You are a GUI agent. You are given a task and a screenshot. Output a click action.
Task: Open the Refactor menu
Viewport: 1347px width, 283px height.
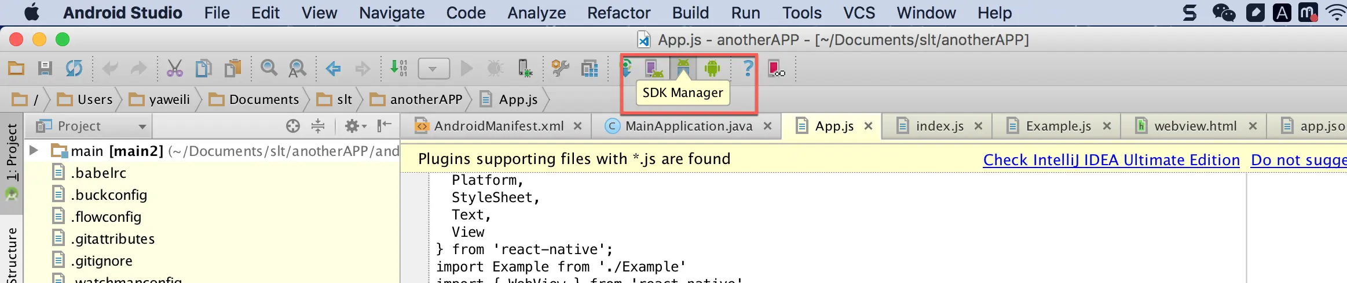[x=618, y=13]
